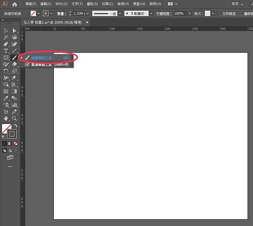Open the 物件(O) menu
Image resolution: width=253 pixels, height=226 pixels.
pos(61,4)
